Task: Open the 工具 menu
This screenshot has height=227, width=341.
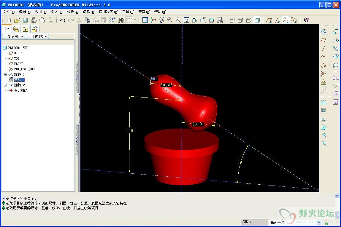Action: coord(128,12)
